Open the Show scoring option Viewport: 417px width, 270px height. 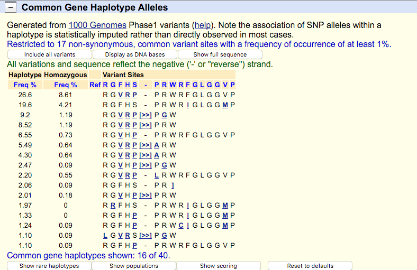tap(218, 266)
